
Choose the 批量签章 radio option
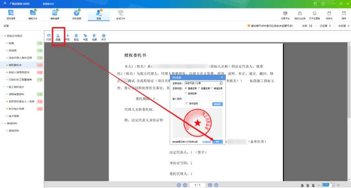(x=199, y=88)
